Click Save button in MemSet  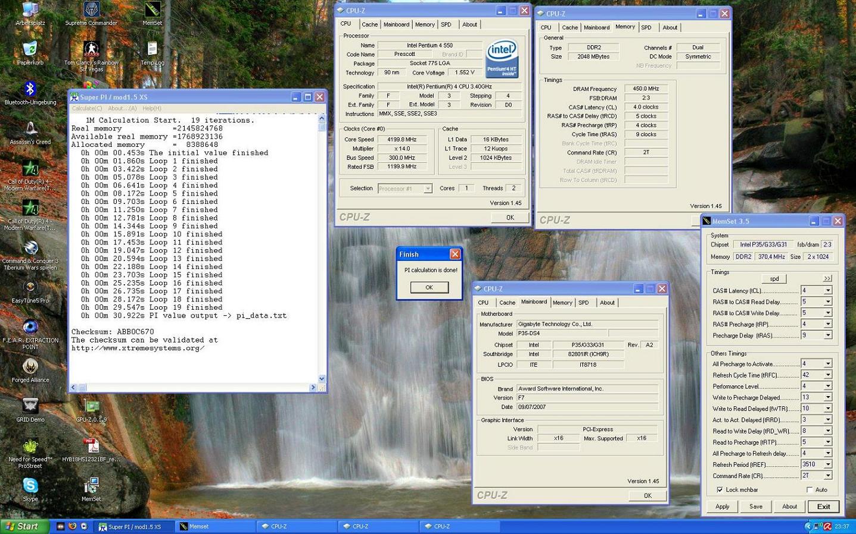[x=756, y=507]
